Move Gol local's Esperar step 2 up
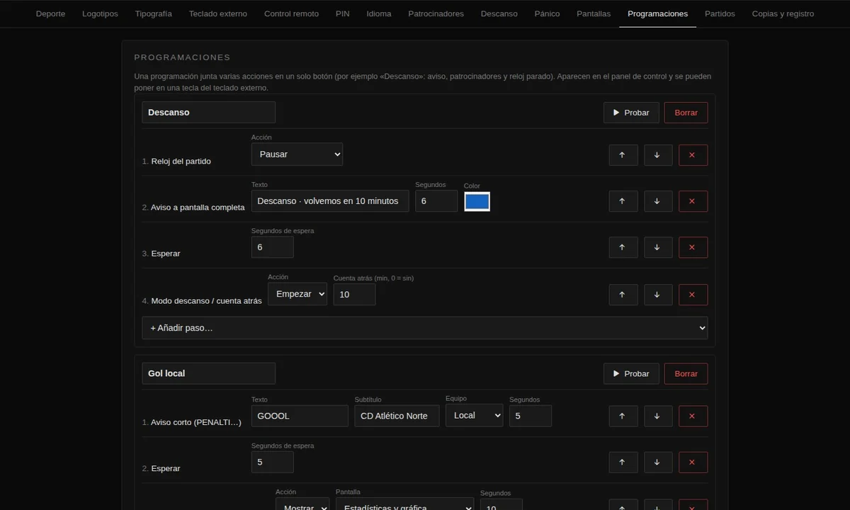The image size is (850, 510). (x=623, y=463)
